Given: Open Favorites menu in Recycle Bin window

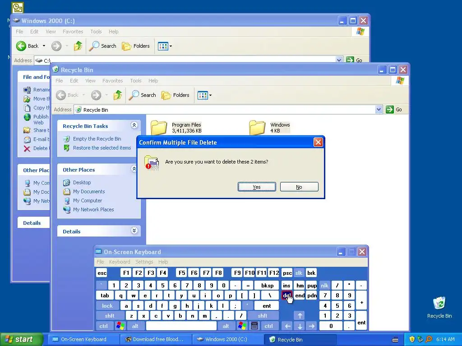Looking at the screenshot, I should click(x=112, y=81).
